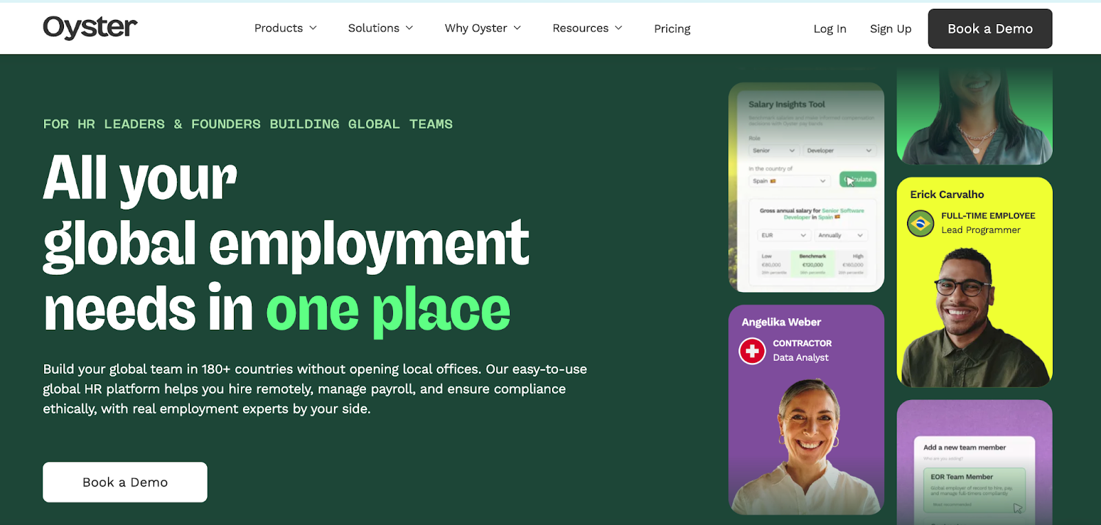Screen dimensions: 1101x525
Task: Expand the Why Oyster chevron arrow
Action: (517, 28)
